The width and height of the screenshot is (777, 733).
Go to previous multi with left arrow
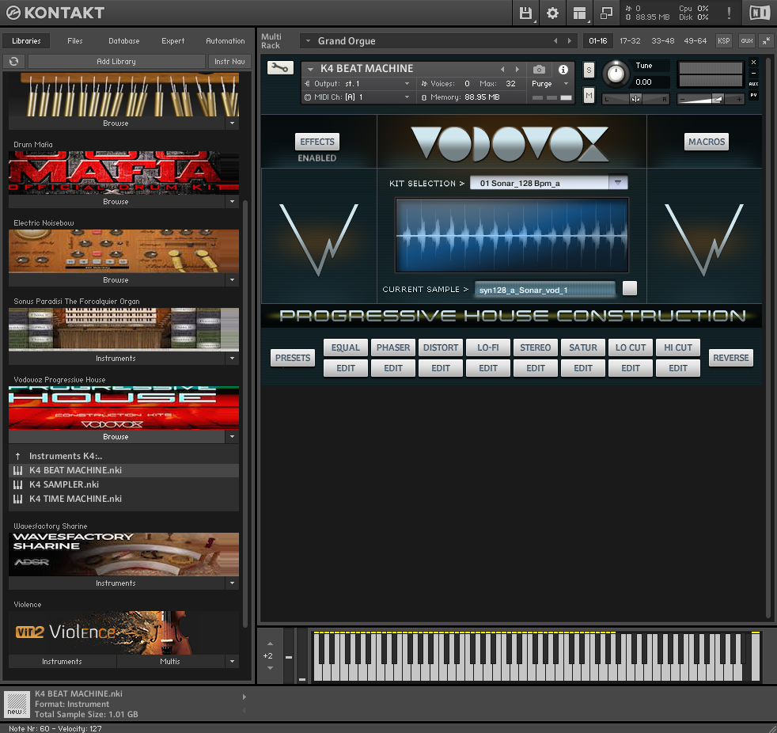coord(555,41)
